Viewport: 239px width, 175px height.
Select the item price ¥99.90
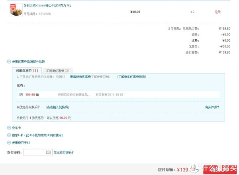(135, 12)
